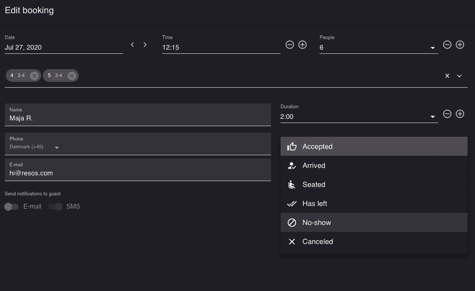Image resolution: width=475 pixels, height=291 pixels.
Task: Increase booking time with plus icon
Action: (x=303, y=45)
